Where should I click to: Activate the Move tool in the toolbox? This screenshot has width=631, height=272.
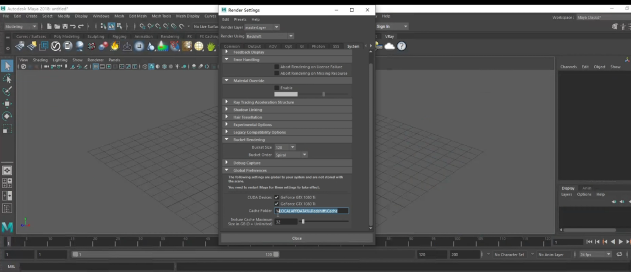click(x=7, y=104)
